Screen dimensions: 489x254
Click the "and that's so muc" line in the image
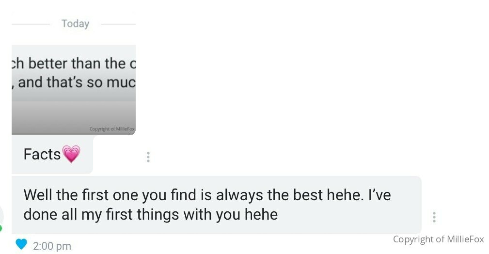[x=74, y=82]
